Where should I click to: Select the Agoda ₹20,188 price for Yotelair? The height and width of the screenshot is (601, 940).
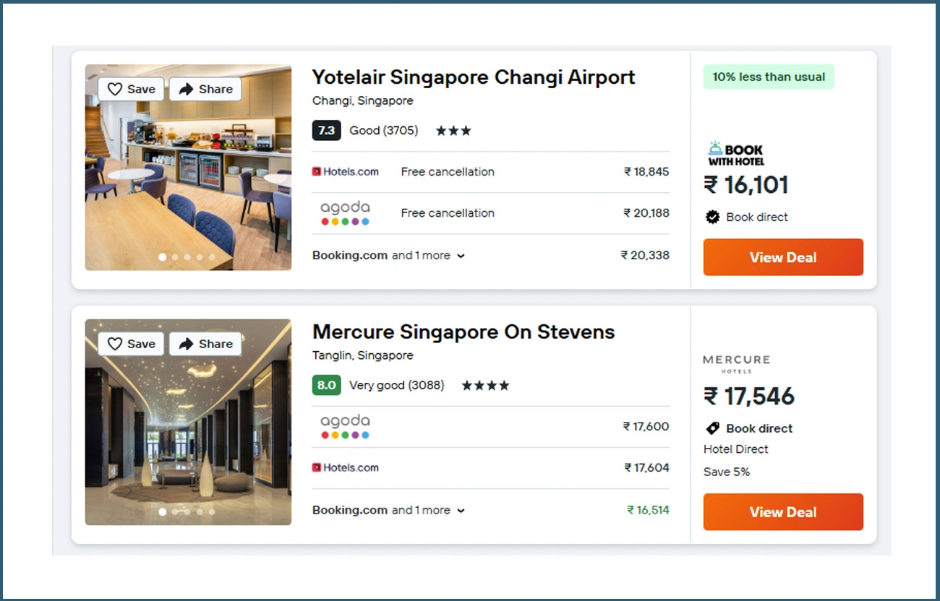pyautogui.click(x=646, y=213)
